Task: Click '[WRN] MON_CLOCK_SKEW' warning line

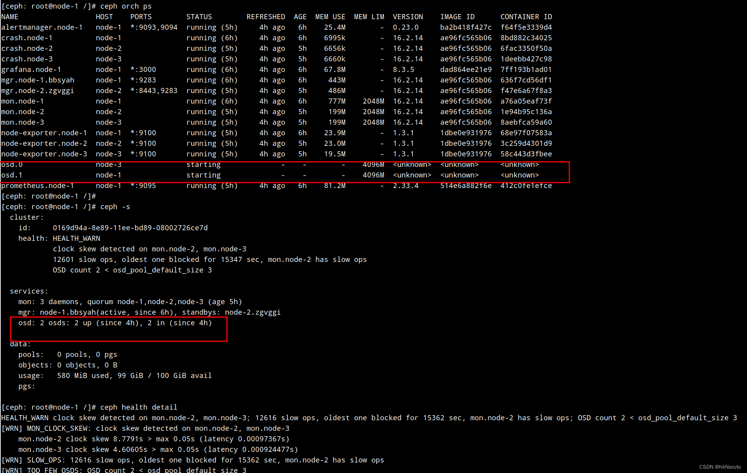Action: 145,428
